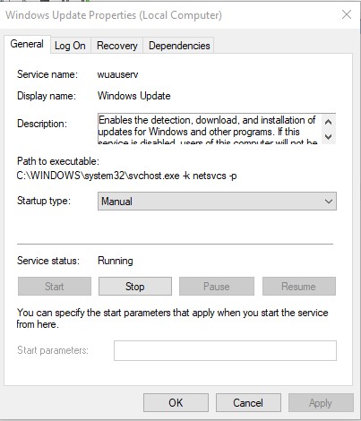Viewport: 361px width, 421px height.
Task: Open the Log On tab
Action: coord(70,46)
